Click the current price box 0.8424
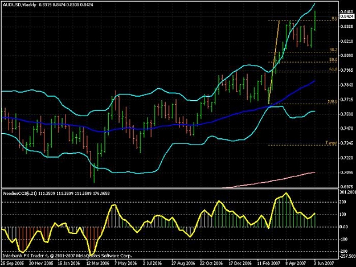 tap(347, 17)
